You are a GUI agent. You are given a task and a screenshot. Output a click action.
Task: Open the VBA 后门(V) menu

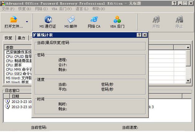[62, 9]
